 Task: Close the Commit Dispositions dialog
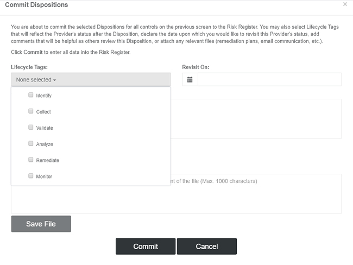point(345,4)
